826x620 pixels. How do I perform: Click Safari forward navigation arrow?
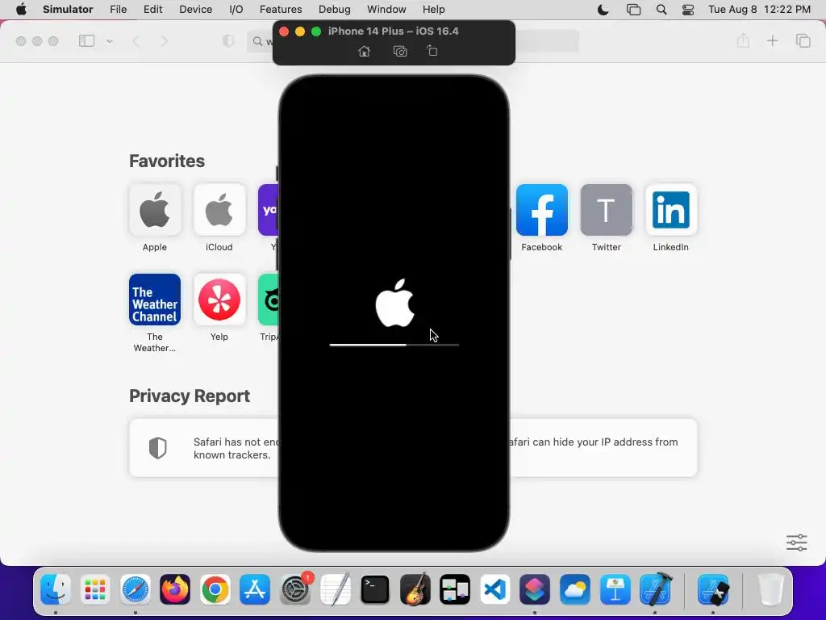pos(165,40)
